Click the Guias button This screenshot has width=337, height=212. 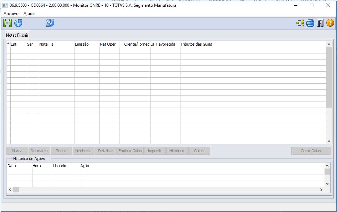tap(199, 151)
